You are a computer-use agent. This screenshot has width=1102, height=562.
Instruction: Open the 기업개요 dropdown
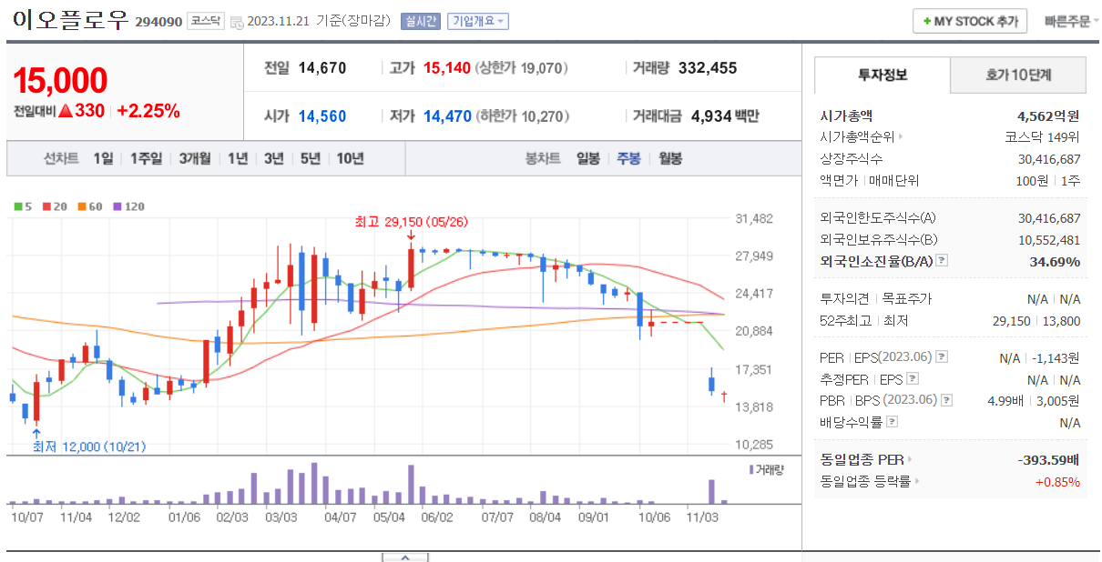tap(478, 22)
